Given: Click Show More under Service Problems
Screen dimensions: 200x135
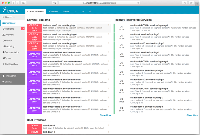Looking at the screenshot, I should pos(106,115).
